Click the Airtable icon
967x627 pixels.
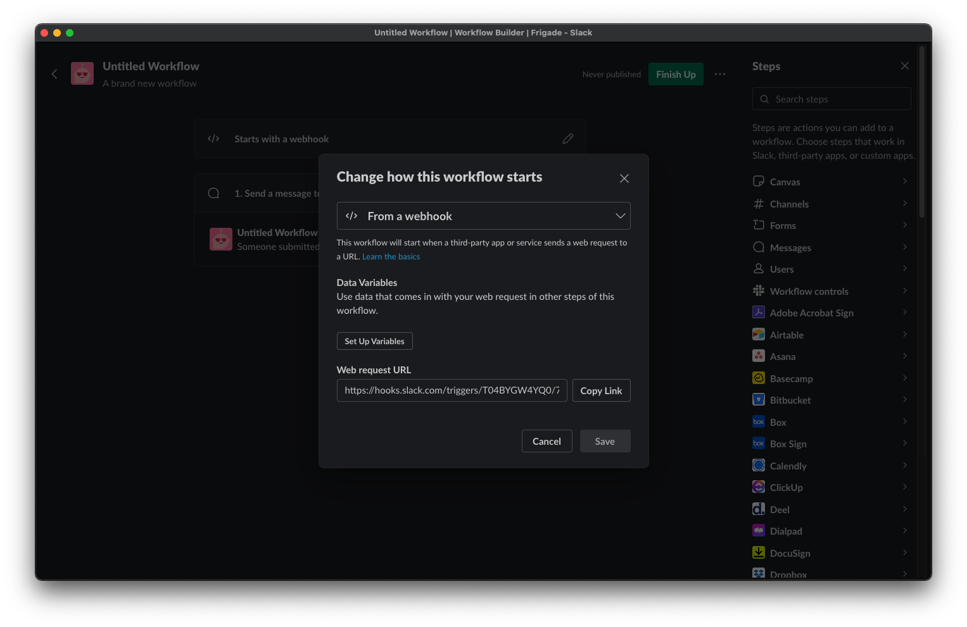point(759,334)
